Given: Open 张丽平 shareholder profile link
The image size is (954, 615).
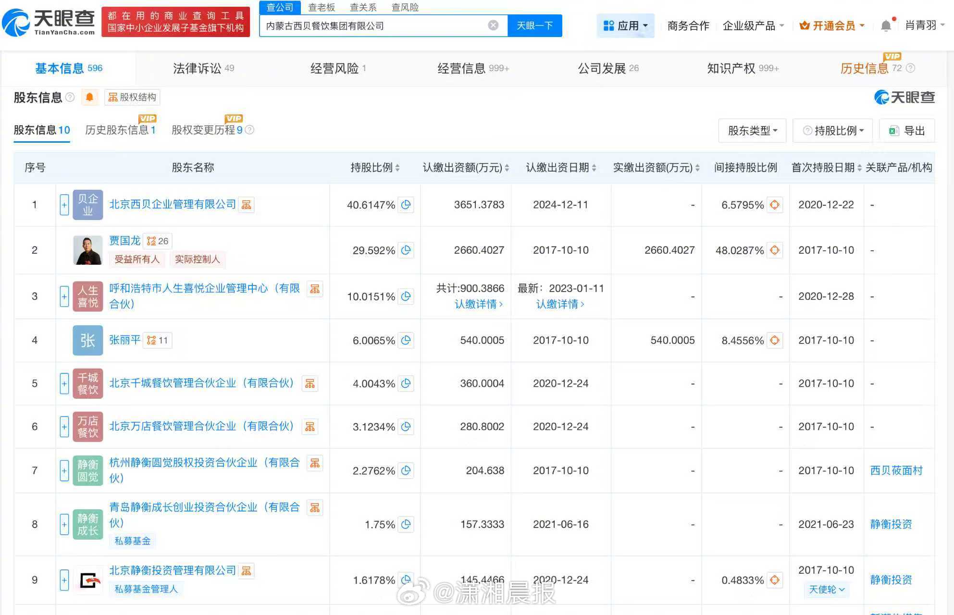Looking at the screenshot, I should 125,340.
